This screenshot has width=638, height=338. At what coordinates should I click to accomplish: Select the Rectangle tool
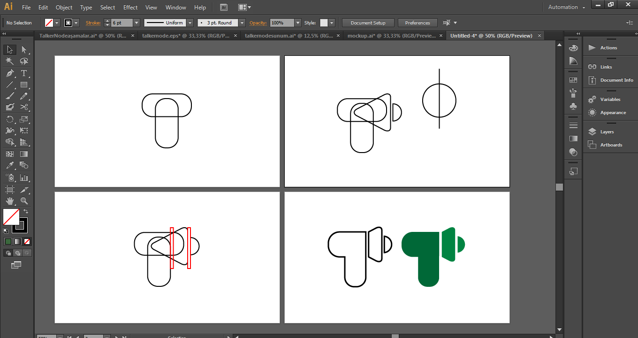(24, 85)
